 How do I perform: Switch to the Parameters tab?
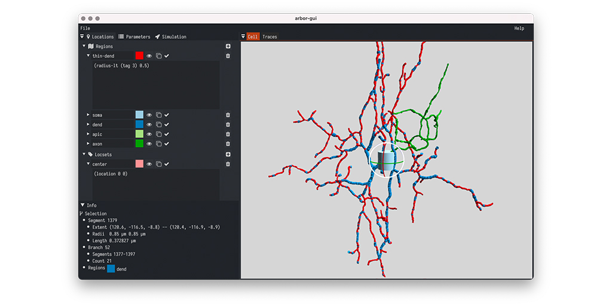pyautogui.click(x=134, y=36)
